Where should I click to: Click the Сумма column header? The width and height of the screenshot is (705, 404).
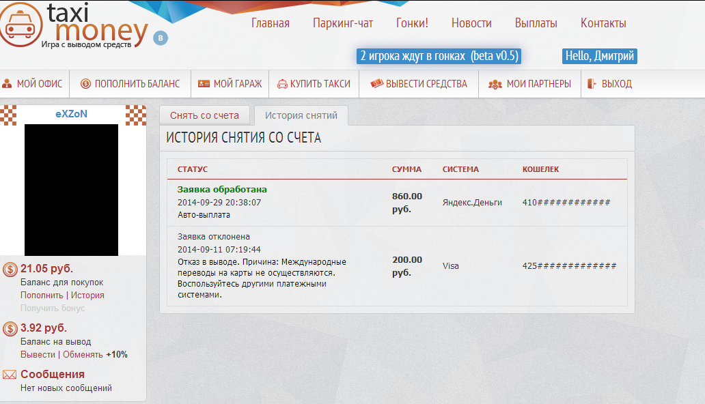click(x=406, y=169)
